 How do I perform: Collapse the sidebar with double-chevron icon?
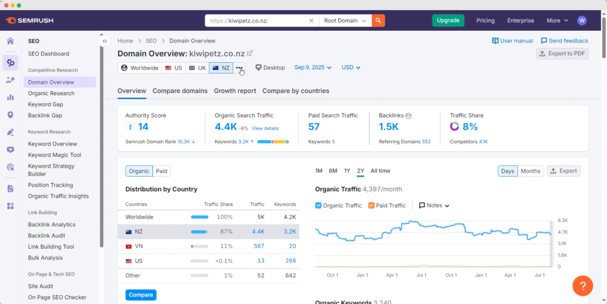point(104,41)
